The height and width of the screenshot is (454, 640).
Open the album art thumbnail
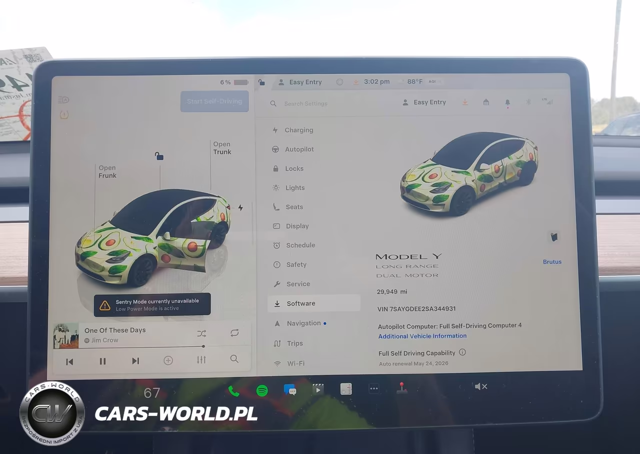66,335
